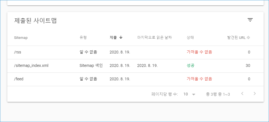Open the /feed sitemap row

click(135, 79)
